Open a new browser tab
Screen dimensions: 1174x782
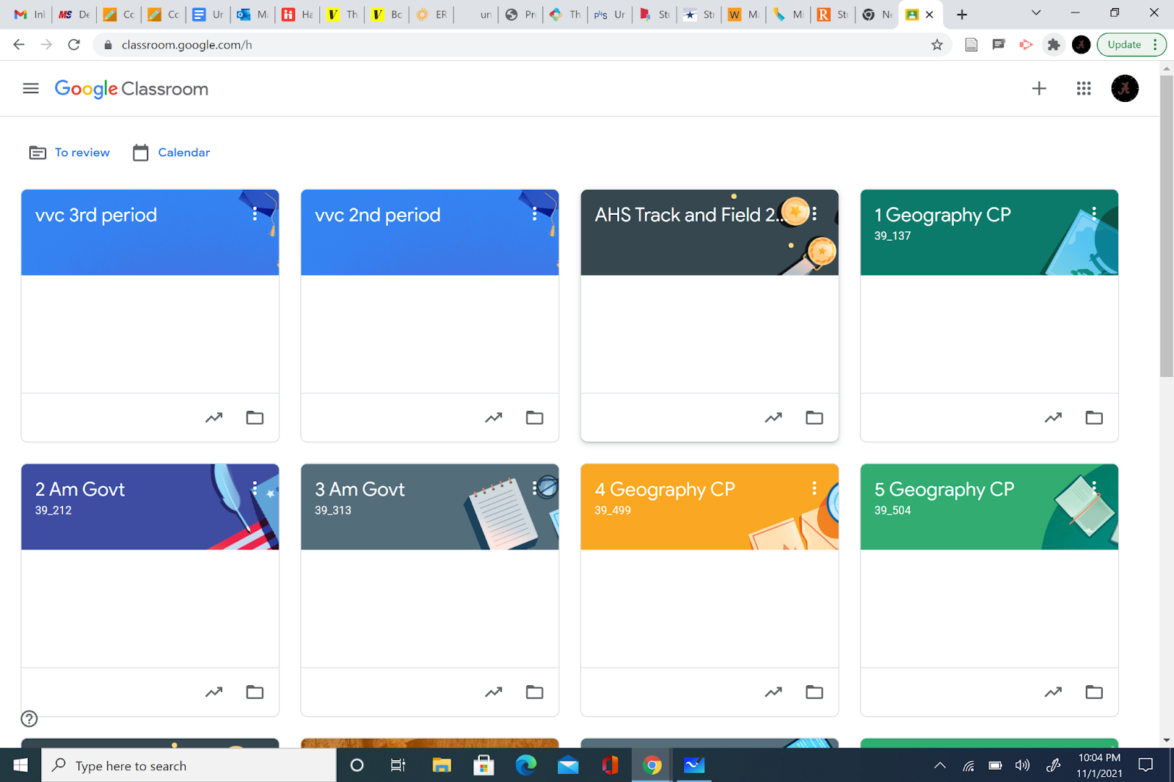pos(962,15)
